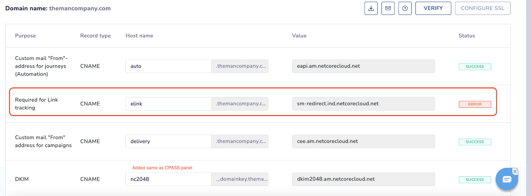Click 'Added same as CPASS panel' note
The width and height of the screenshot is (531, 196).
(x=162, y=168)
